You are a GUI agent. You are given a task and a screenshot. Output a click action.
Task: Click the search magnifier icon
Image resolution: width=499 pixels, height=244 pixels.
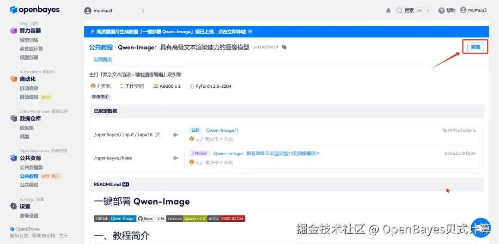pos(399,11)
